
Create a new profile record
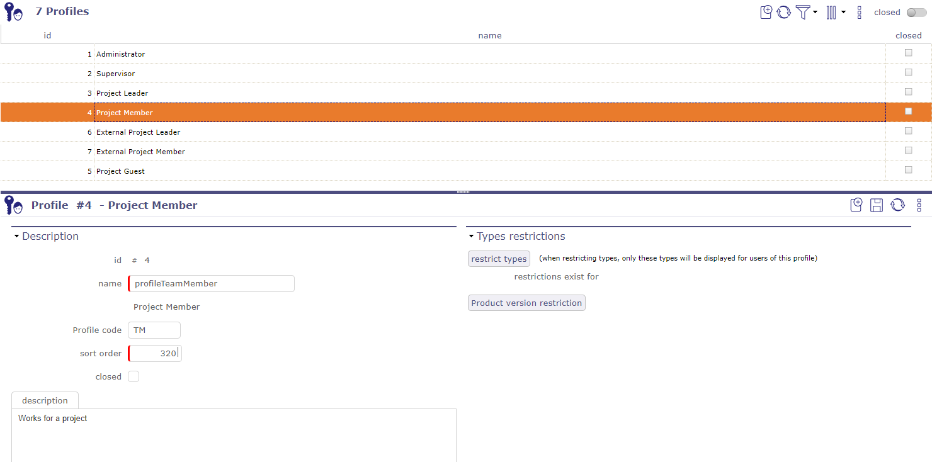(x=766, y=12)
